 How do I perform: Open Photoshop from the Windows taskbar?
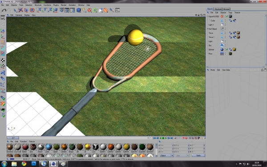[34, 164]
